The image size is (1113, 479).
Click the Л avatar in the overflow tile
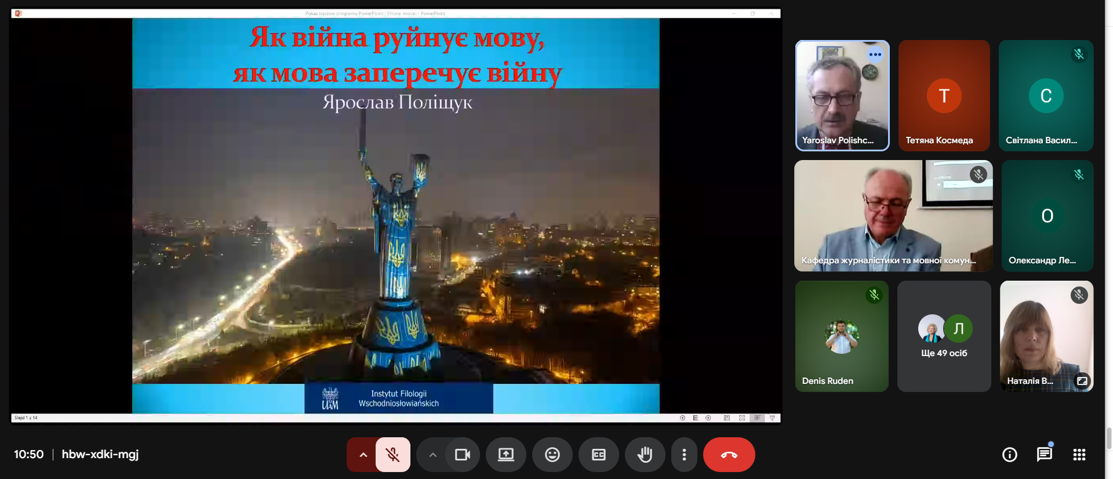point(959,328)
